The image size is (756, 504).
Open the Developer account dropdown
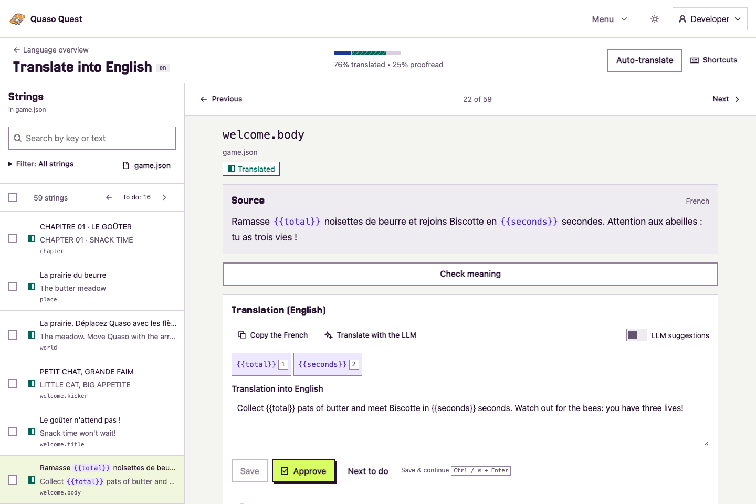point(710,19)
